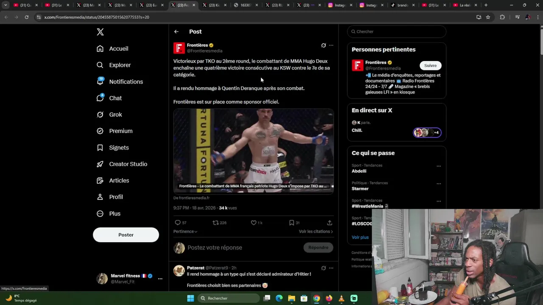Play the Hugo Deux fight video
This screenshot has height=305, width=543.
254,151
